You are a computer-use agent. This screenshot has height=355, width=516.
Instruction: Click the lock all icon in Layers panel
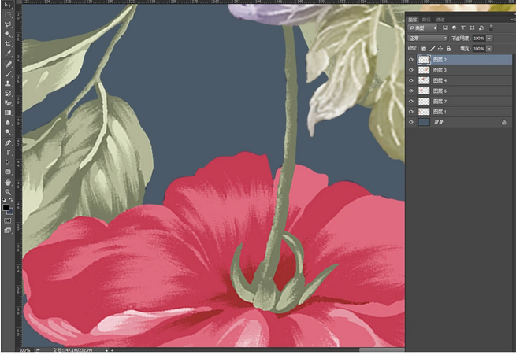[x=449, y=49]
